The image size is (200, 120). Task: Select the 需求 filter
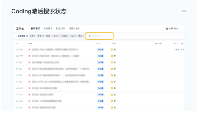pyautogui.click(x=41, y=36)
